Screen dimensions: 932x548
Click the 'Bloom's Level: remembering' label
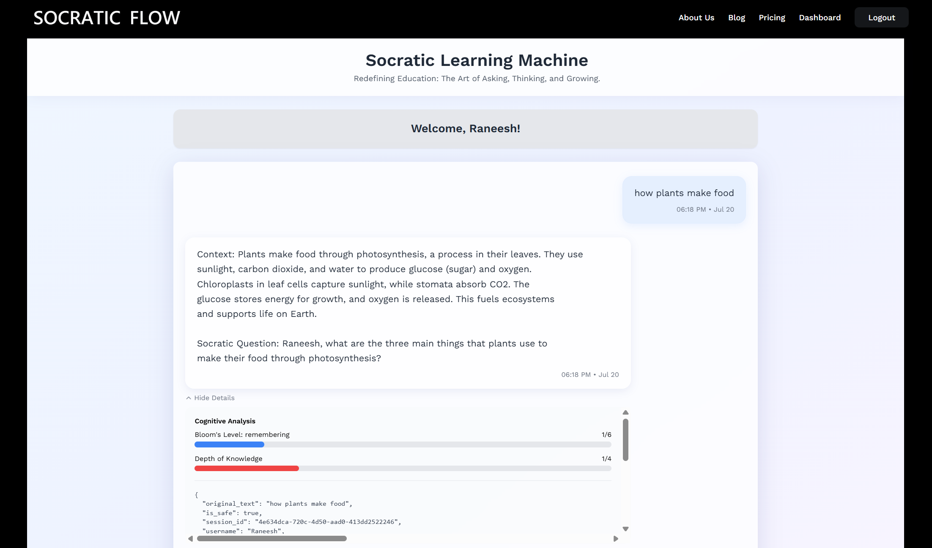242,435
